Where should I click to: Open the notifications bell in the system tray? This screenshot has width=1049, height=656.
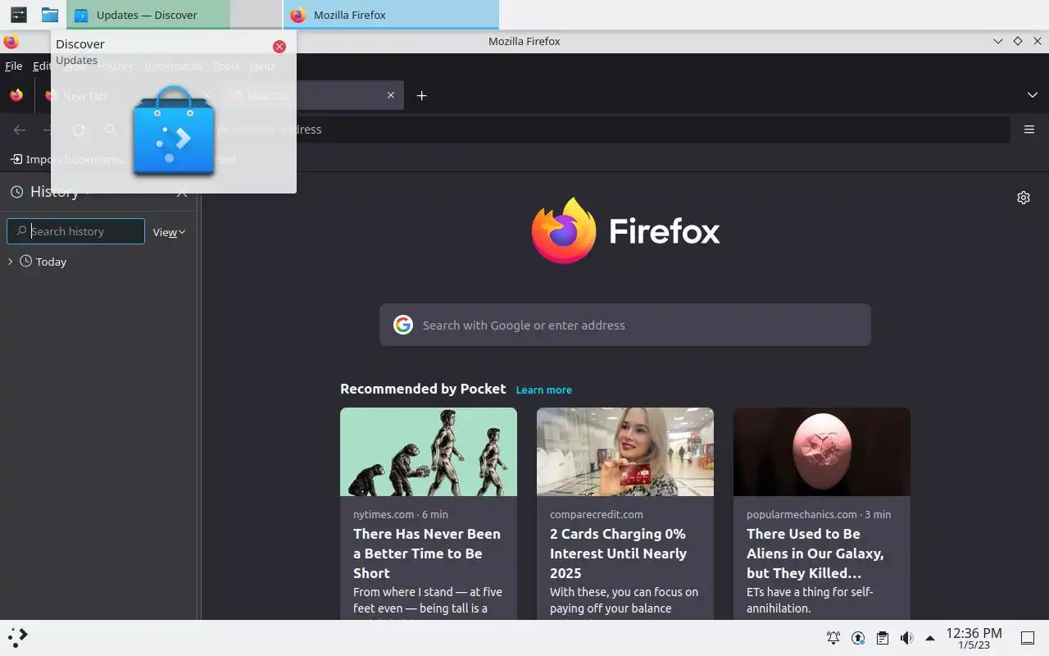click(833, 638)
